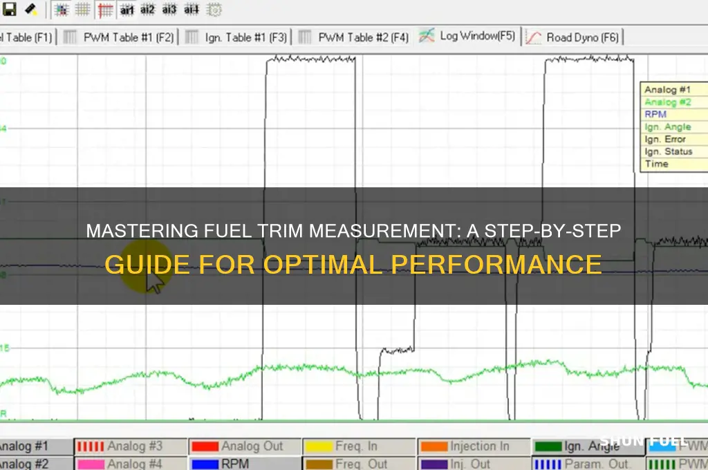This screenshot has width=708, height=470.
Task: Toggle the Analog Out trace button
Action: [245, 446]
